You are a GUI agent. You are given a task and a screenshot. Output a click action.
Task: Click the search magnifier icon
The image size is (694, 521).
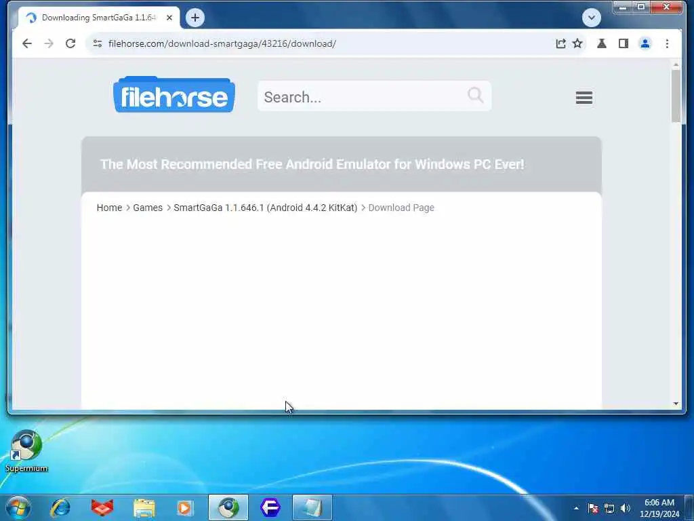[x=475, y=95]
